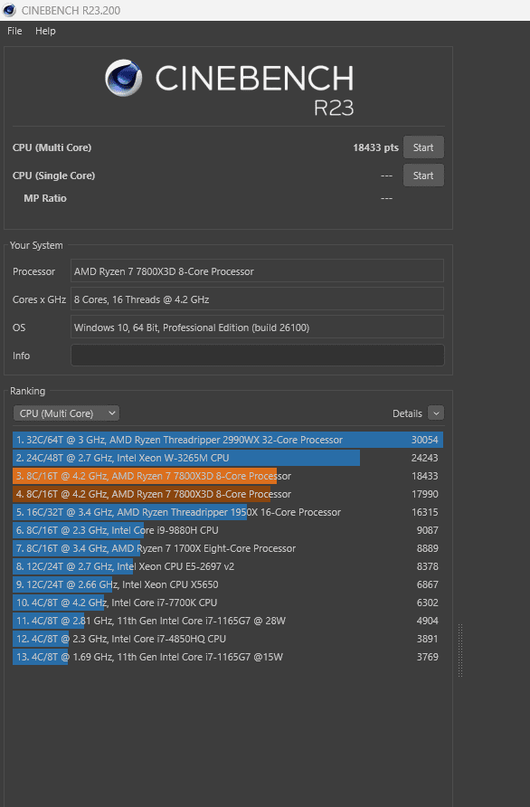Select ranking row 3 scoring 18433

click(228, 476)
